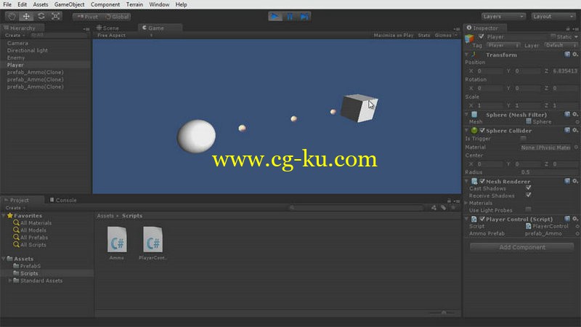Select the Hierarchy tab
Screen dimensions: 581x327
click(x=23, y=28)
